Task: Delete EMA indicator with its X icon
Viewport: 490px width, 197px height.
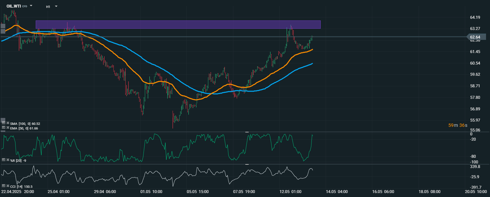Action: pyautogui.click(x=8, y=128)
